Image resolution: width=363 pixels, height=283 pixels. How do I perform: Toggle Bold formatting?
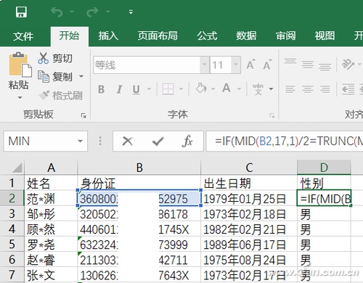tap(102, 89)
